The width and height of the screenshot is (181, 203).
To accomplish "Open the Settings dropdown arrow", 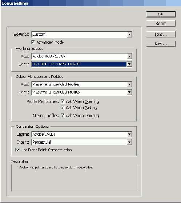I will coord(129,35).
